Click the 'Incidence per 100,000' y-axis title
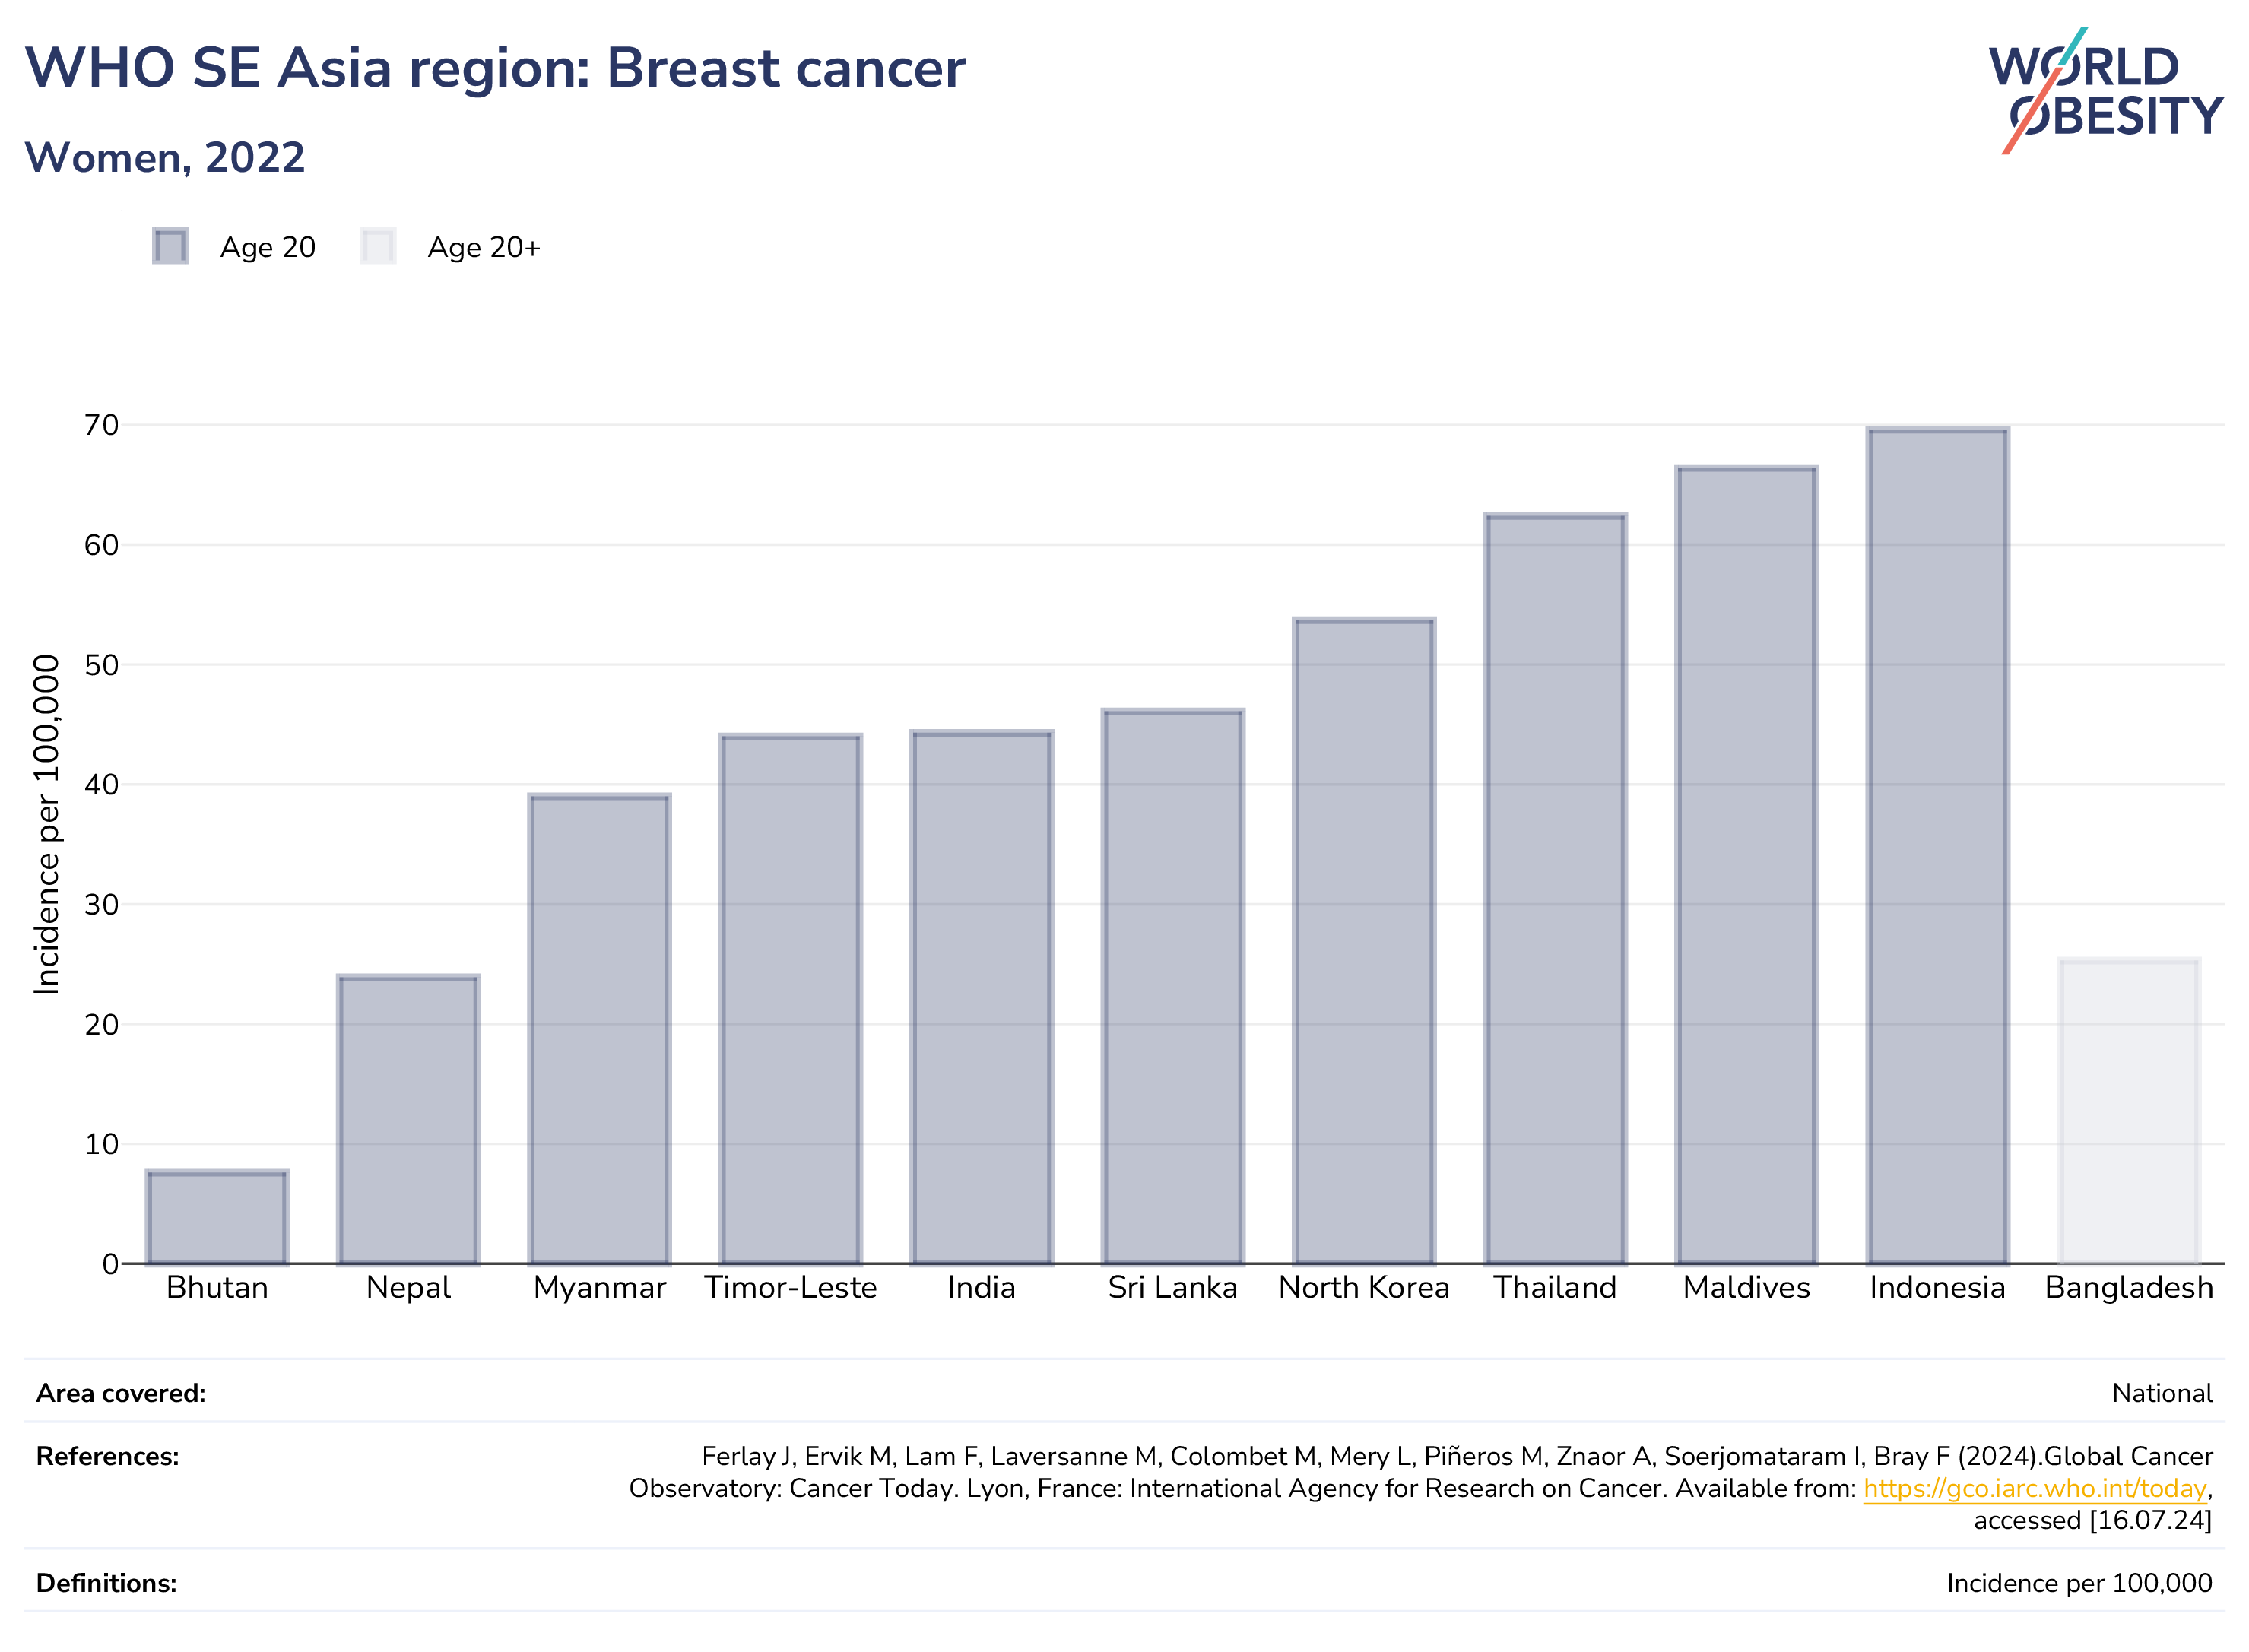Viewport: 2249px width, 1652px height. (47, 824)
